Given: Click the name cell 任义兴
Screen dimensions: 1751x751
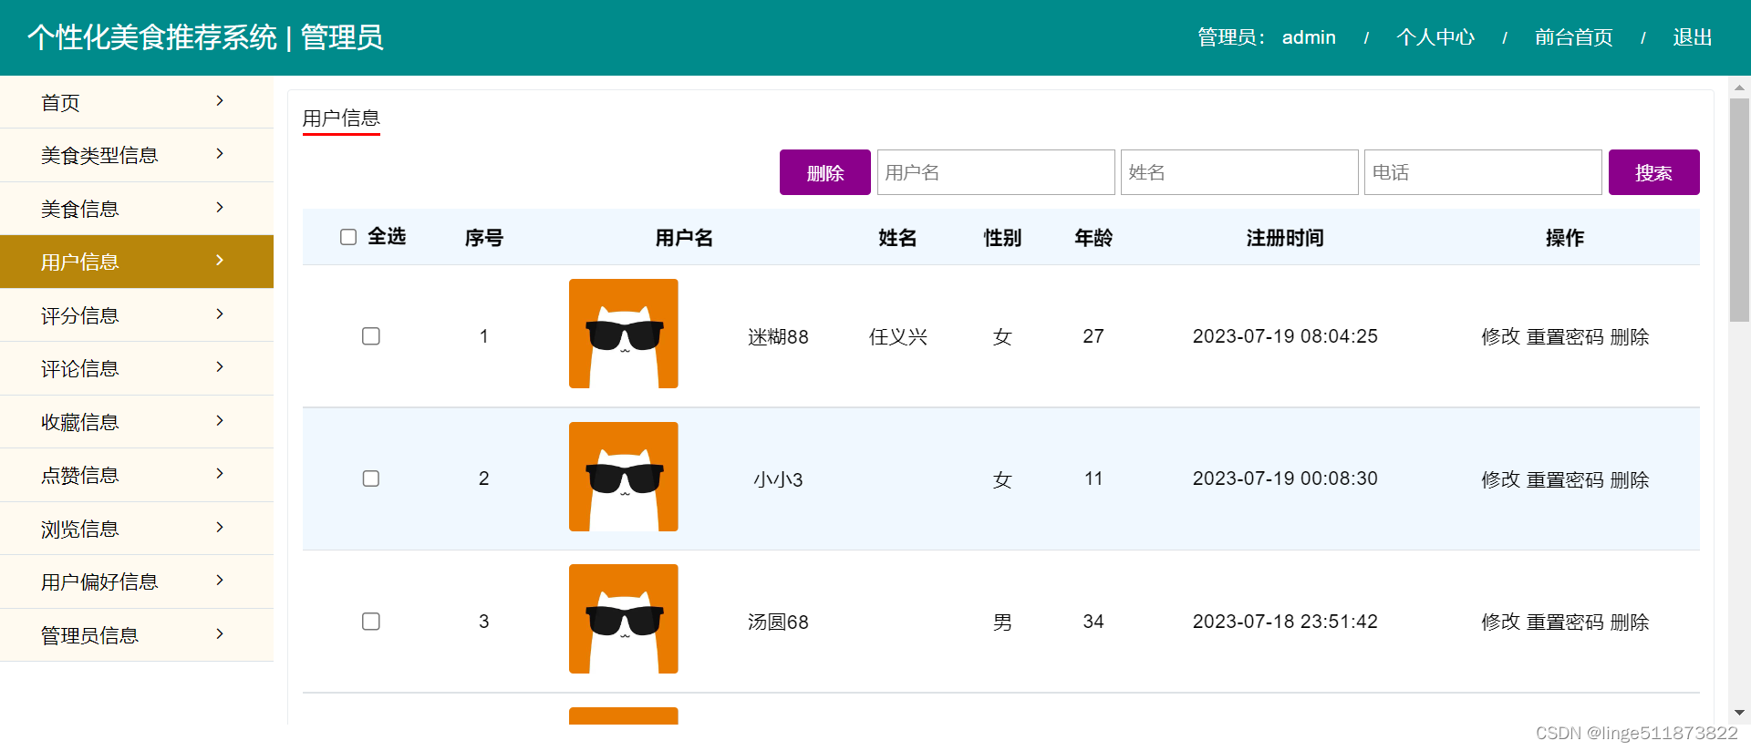Looking at the screenshot, I should click(898, 337).
